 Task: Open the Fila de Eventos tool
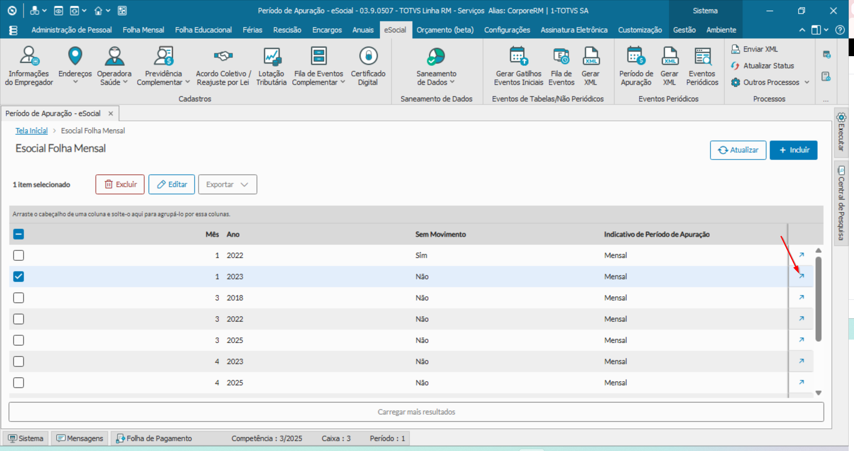click(x=560, y=65)
